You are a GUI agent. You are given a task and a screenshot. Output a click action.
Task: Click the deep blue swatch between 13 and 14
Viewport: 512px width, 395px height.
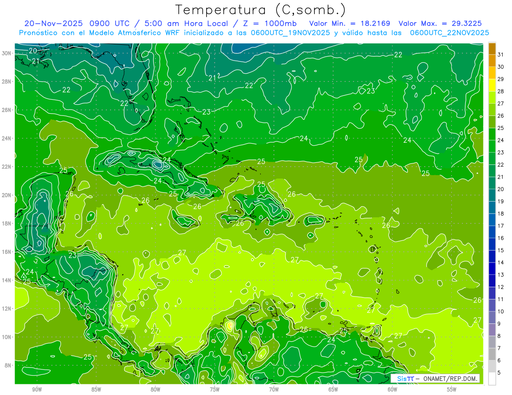[492, 269]
